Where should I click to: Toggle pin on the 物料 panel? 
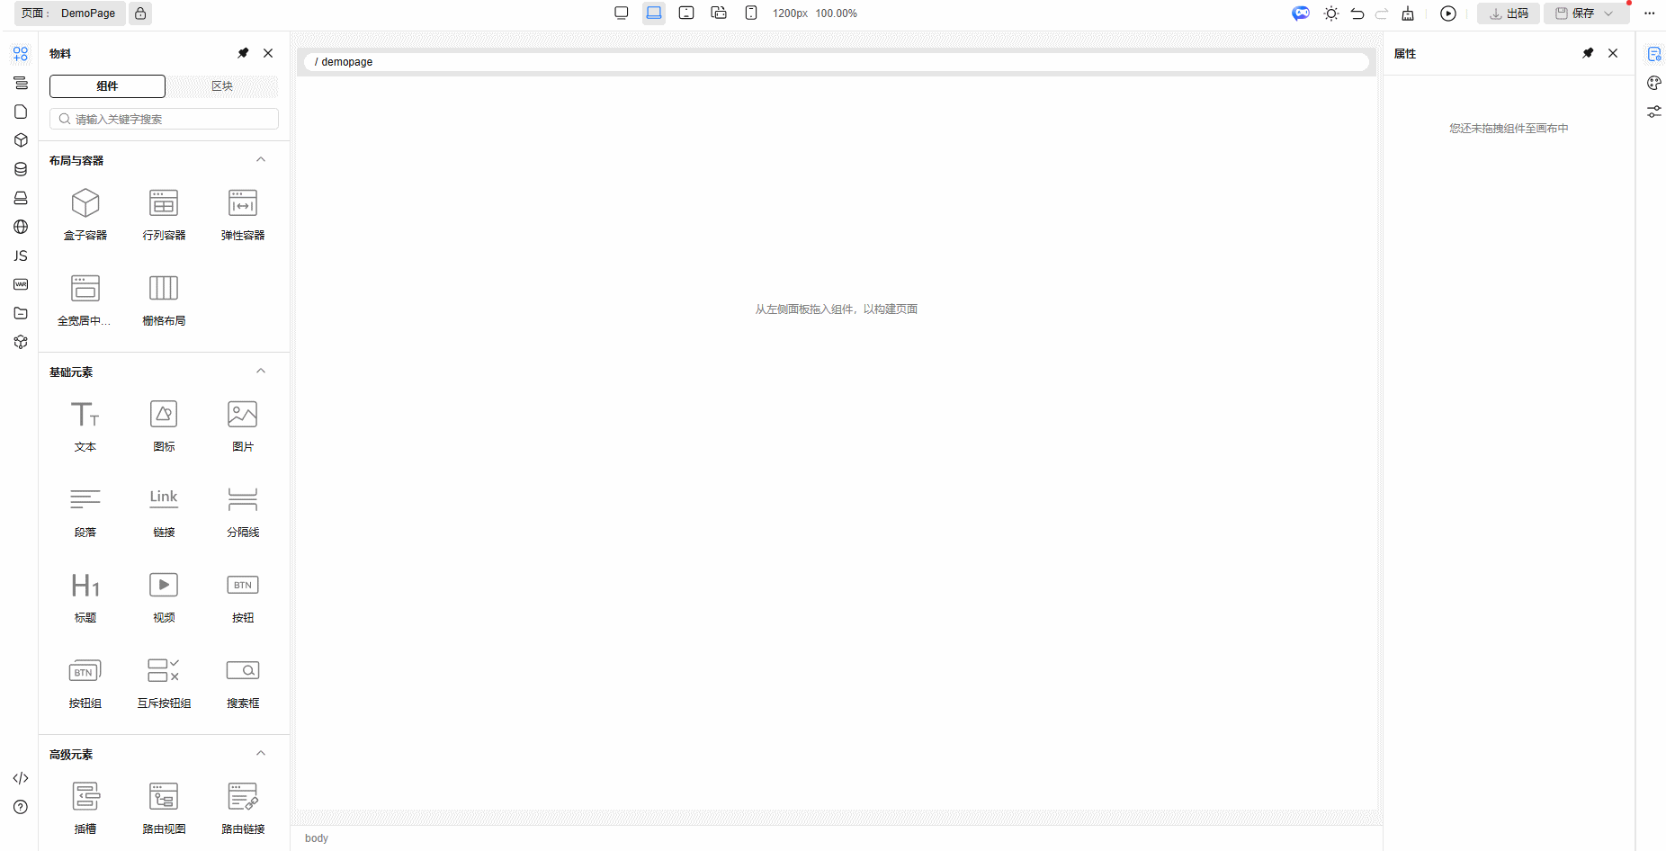(243, 53)
